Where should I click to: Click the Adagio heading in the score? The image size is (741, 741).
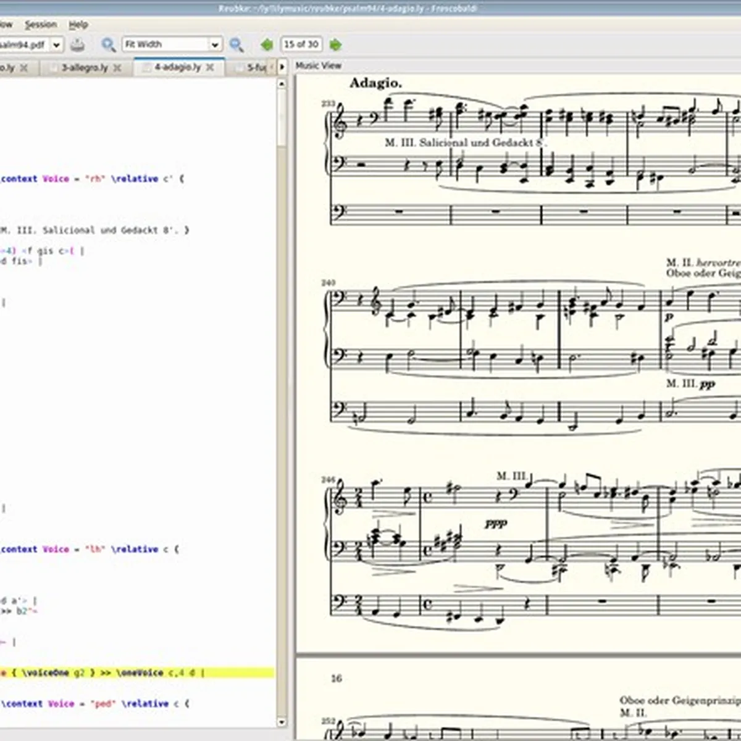pyautogui.click(x=375, y=83)
